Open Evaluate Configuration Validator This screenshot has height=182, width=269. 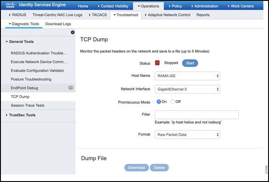(37, 71)
